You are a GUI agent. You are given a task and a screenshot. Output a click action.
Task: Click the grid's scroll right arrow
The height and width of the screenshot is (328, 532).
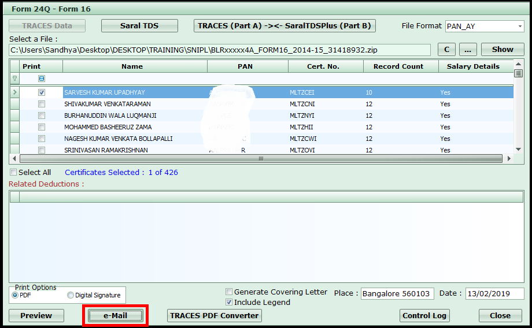tap(509, 159)
